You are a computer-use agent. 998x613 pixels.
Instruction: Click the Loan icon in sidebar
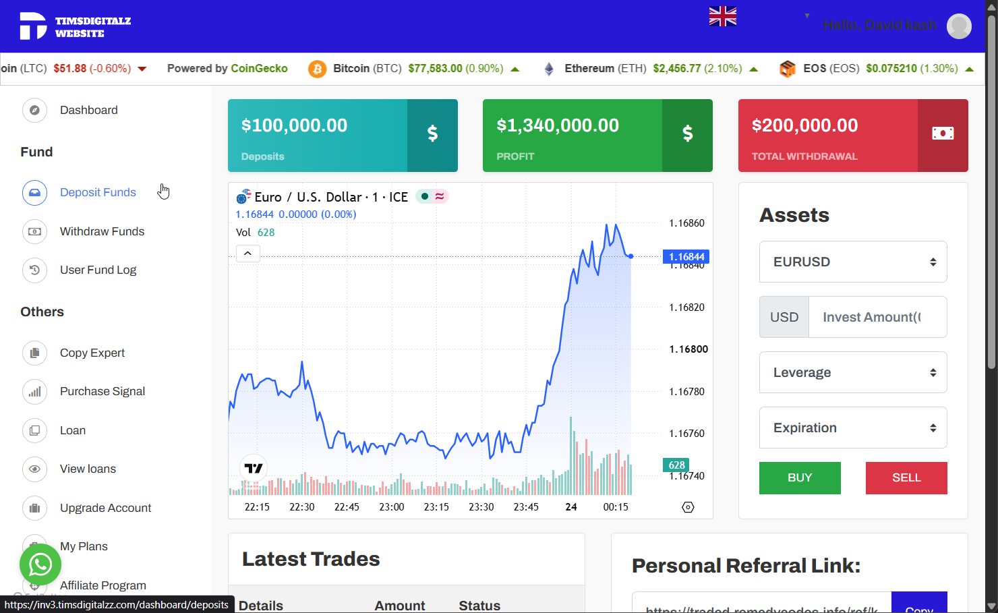pos(34,430)
